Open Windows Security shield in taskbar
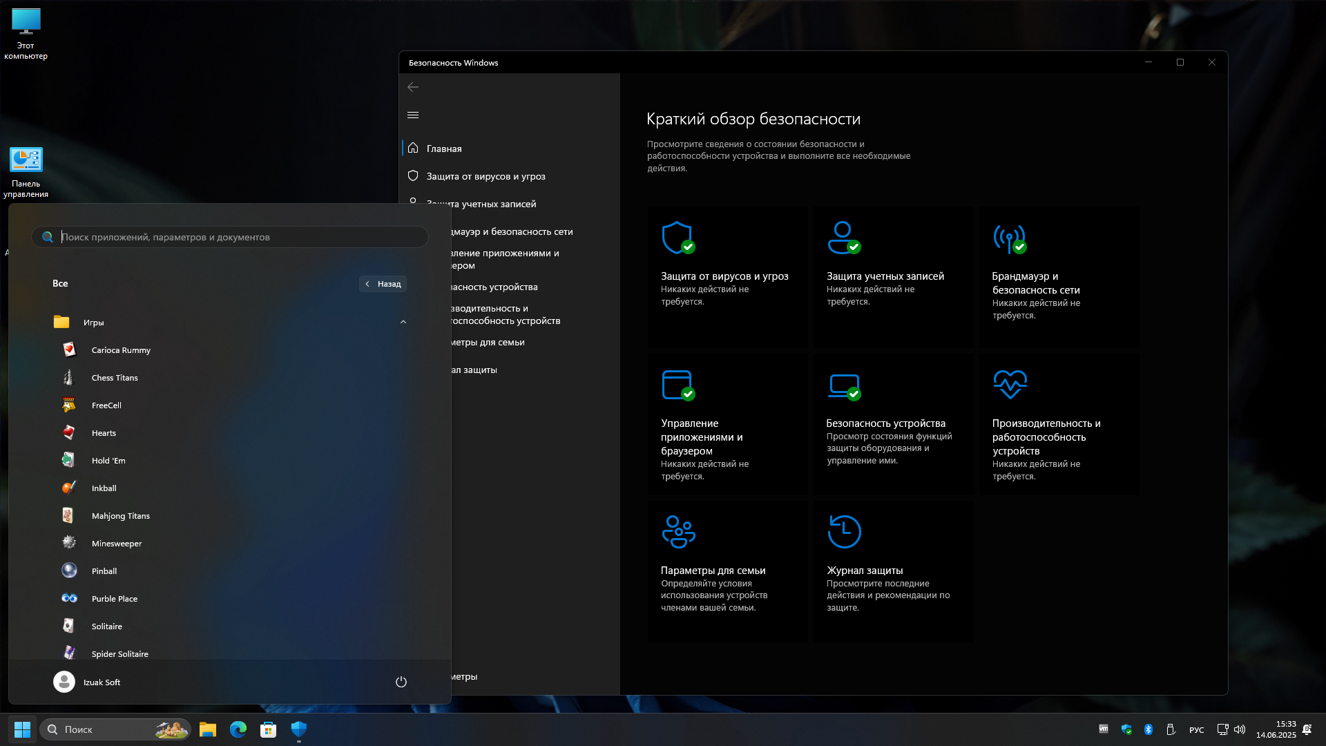Screen dimensions: 1326x746 click(x=298, y=729)
